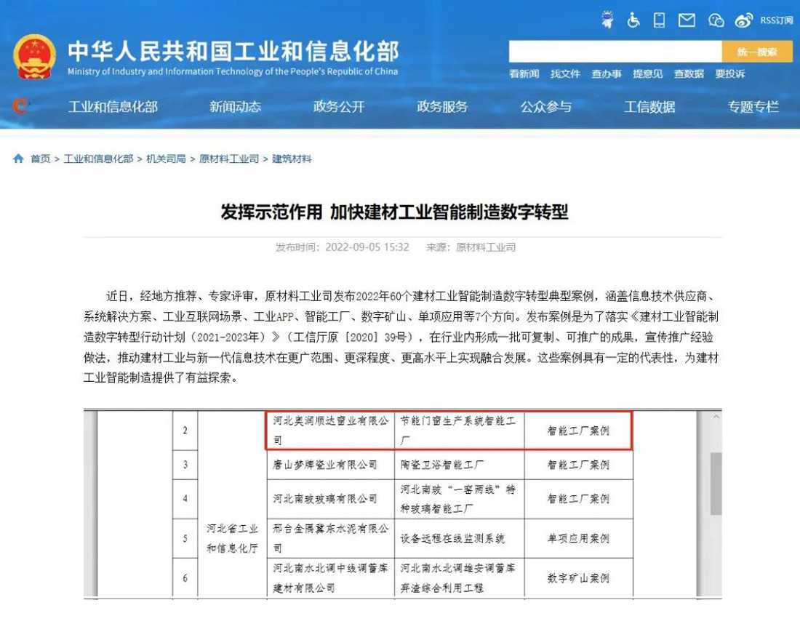Click the home icon in breadcrumb
Screen dimensions: 800x640
(19, 159)
